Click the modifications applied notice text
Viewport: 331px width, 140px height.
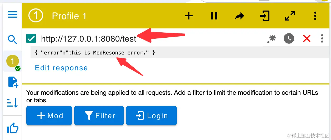172,96
